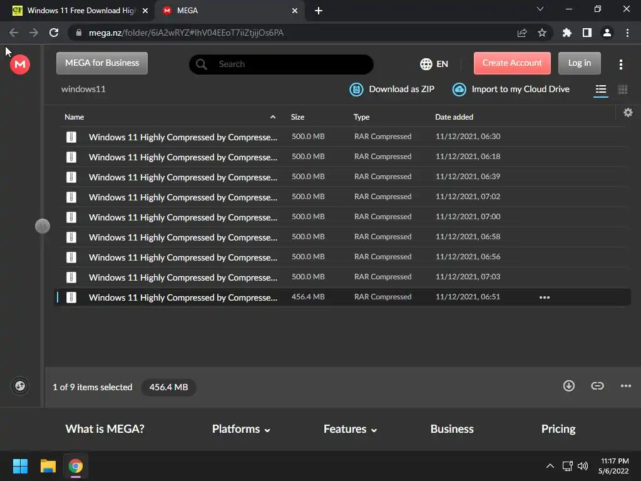Click the RAR file icon of the 06:51 row
The height and width of the screenshot is (481, 641).
tap(71, 297)
